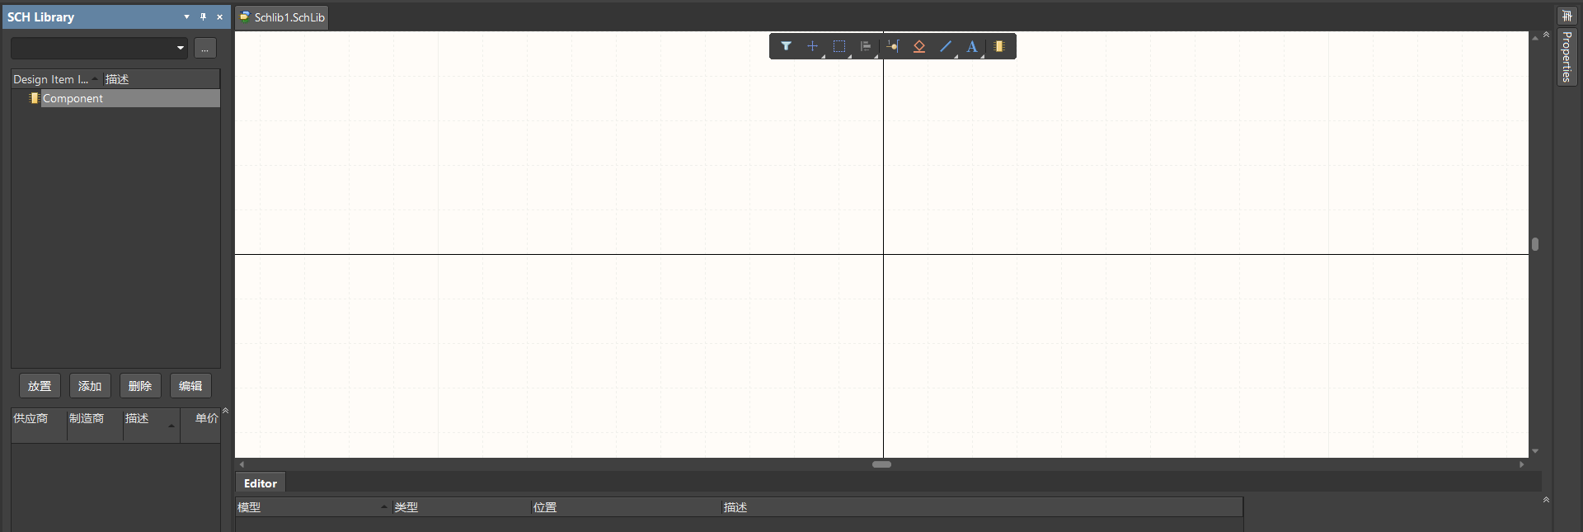Pick the place line tool
Image resolution: width=1583 pixels, height=532 pixels.
click(x=946, y=46)
